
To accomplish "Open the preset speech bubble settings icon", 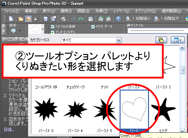I will point(13,31).
